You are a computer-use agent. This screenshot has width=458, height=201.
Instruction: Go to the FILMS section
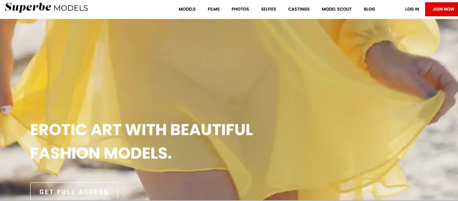[214, 9]
